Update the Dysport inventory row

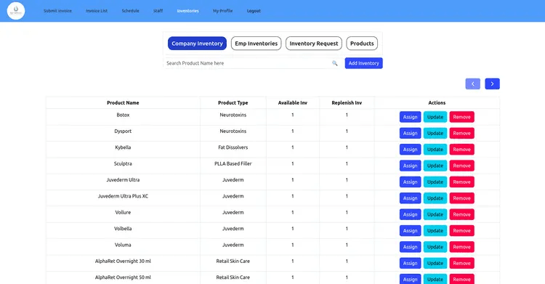click(x=435, y=133)
